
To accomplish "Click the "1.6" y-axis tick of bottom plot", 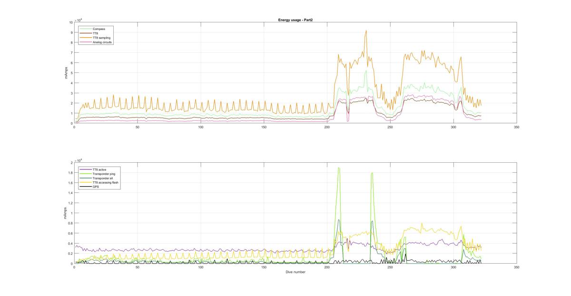I will tap(71, 183).
